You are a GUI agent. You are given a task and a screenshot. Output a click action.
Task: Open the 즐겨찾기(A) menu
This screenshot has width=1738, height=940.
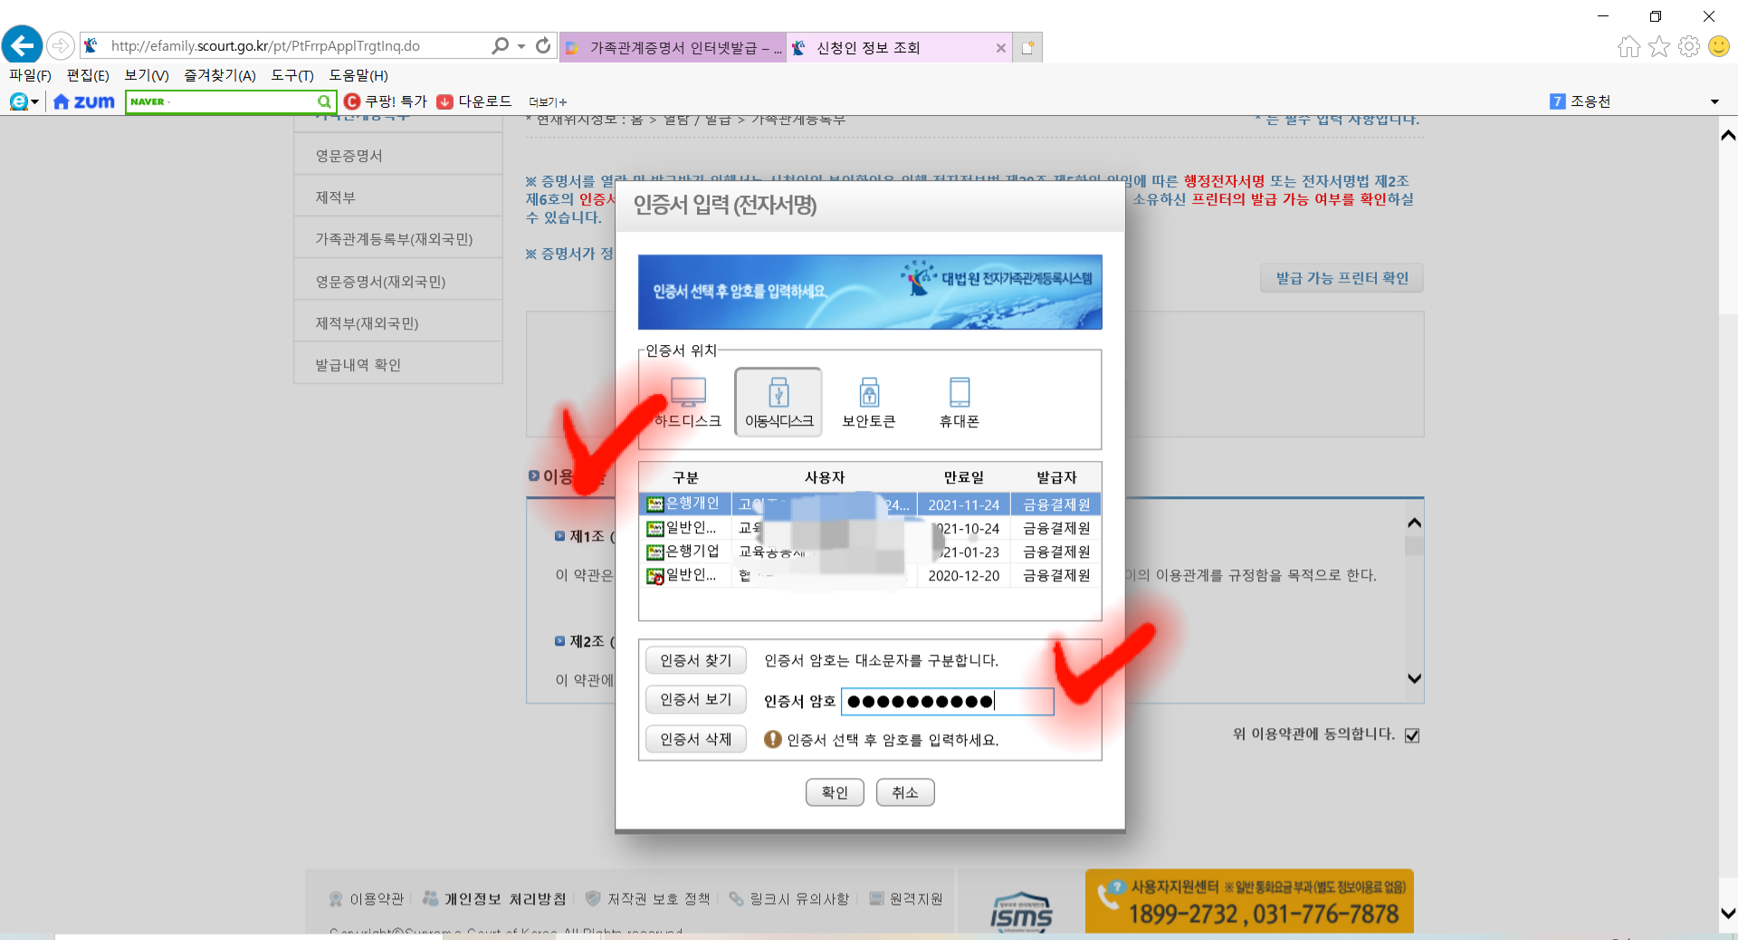[x=220, y=75]
